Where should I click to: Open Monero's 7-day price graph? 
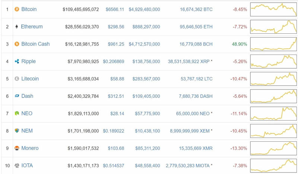(273, 148)
